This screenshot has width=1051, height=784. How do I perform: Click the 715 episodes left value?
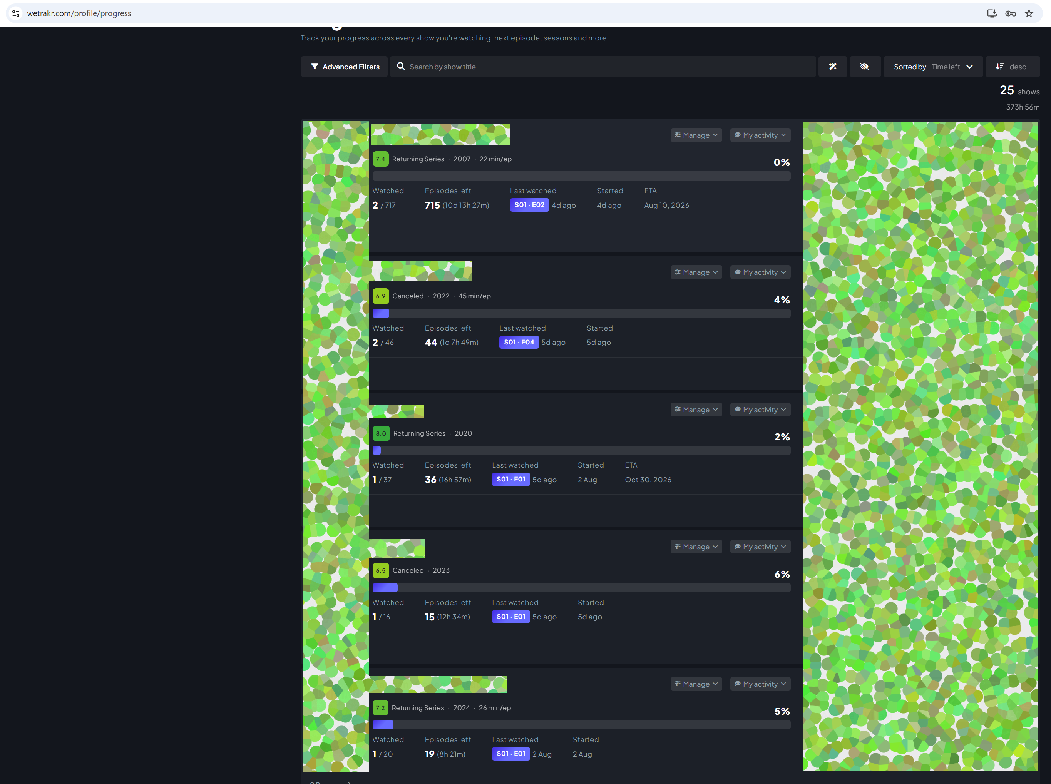tap(432, 206)
